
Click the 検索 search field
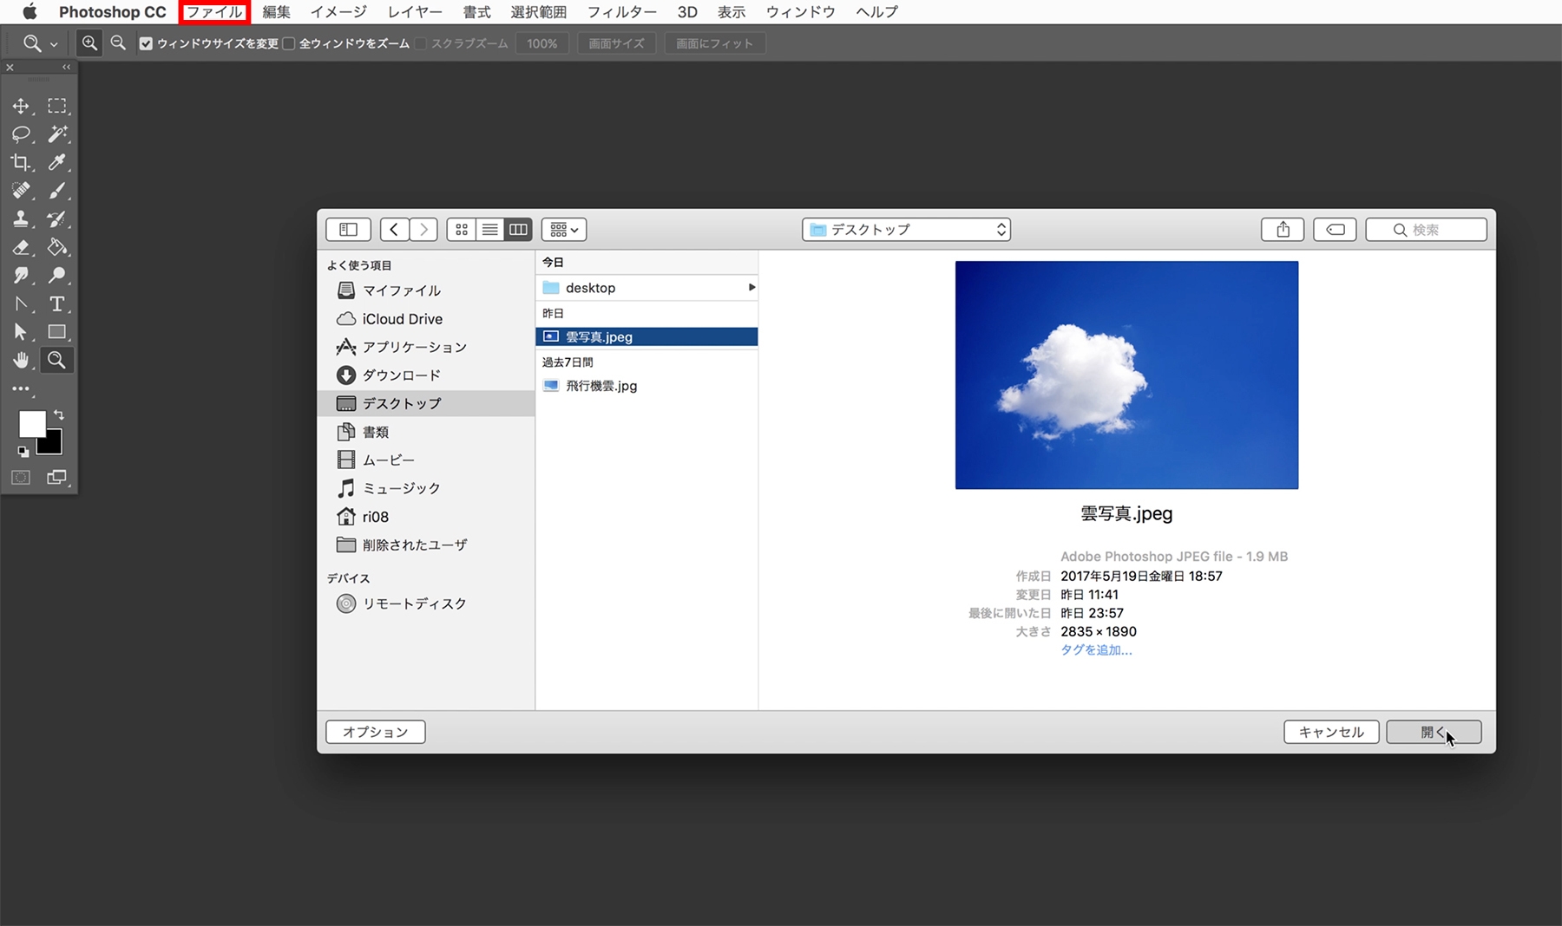click(1426, 230)
